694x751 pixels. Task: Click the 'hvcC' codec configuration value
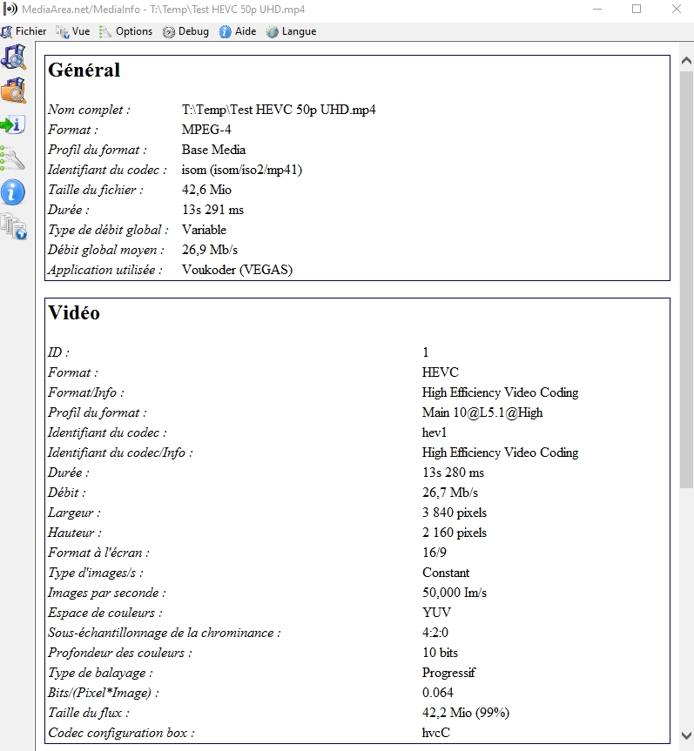(435, 733)
